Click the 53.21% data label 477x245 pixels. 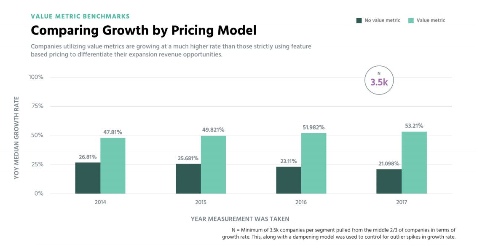point(414,126)
